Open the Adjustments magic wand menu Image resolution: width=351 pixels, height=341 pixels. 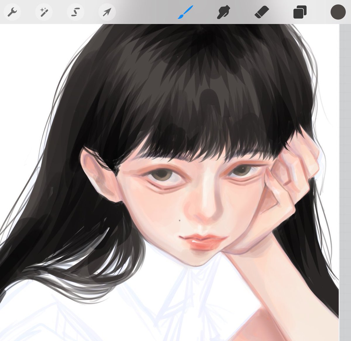(x=44, y=12)
